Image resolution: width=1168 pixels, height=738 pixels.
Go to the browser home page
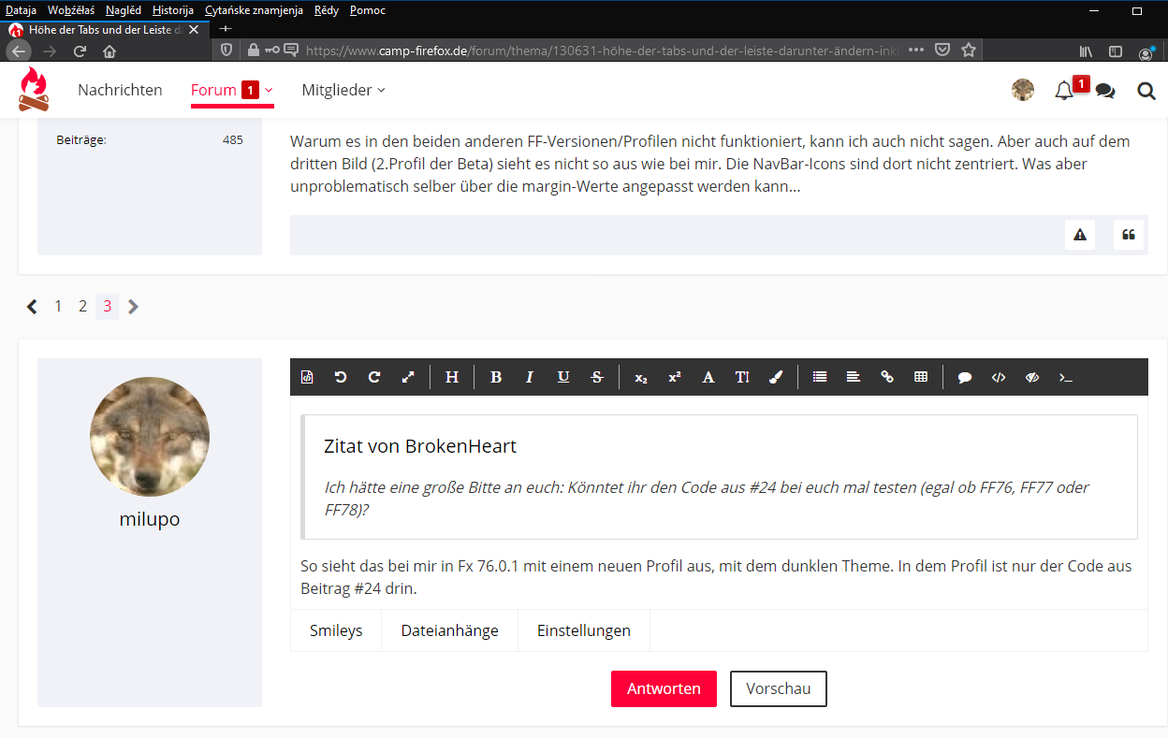pyautogui.click(x=109, y=51)
